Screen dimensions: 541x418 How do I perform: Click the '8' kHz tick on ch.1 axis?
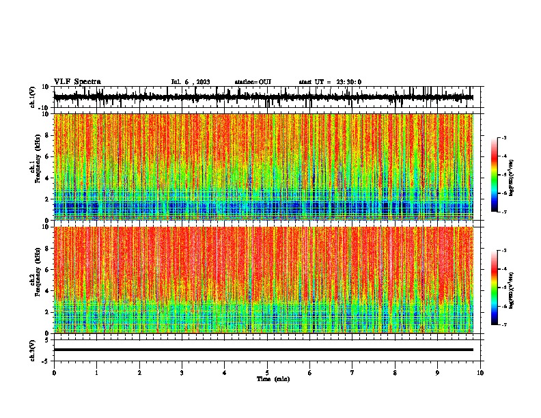pyautogui.click(x=48, y=135)
